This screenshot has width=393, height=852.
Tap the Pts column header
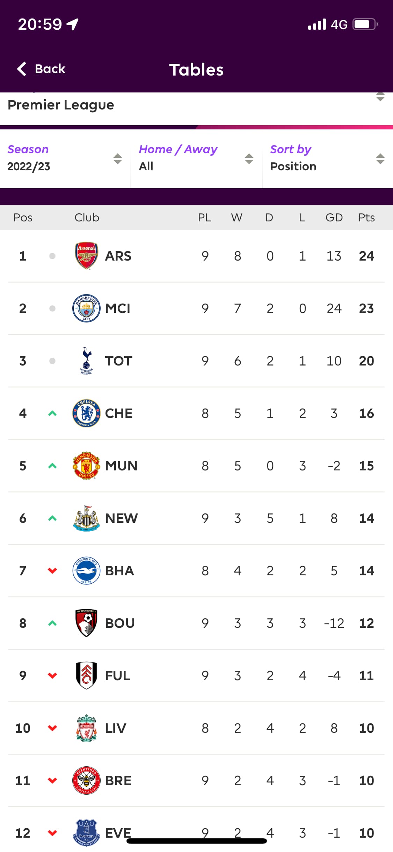[x=366, y=218]
